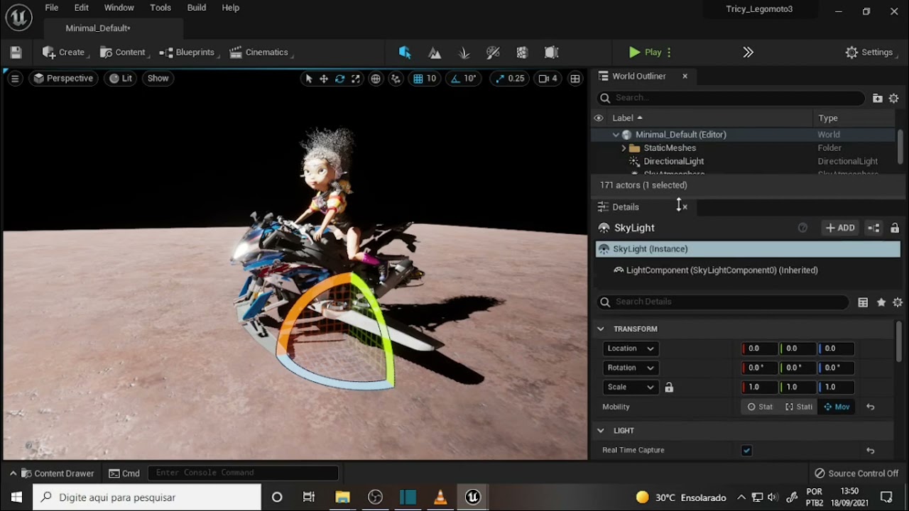This screenshot has width=909, height=511.
Task: Choose the viewport Select objects arrow tool
Action: pos(308,79)
